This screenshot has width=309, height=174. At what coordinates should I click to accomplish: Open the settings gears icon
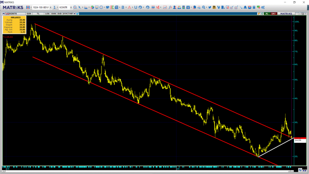pos(263,7)
